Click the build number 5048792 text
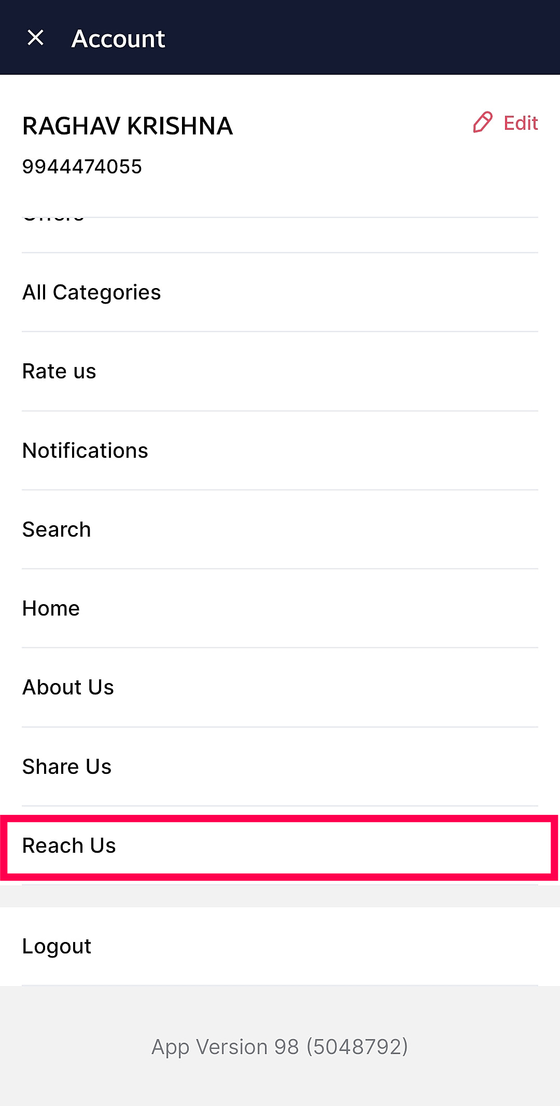This screenshot has width=560, height=1106. coord(357,1047)
